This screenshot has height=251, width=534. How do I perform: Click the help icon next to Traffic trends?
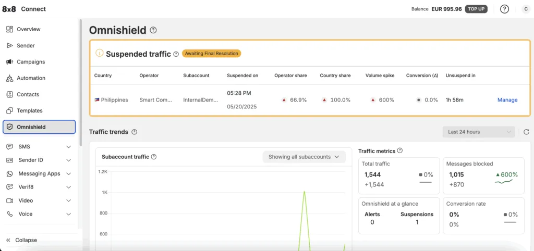(x=134, y=132)
